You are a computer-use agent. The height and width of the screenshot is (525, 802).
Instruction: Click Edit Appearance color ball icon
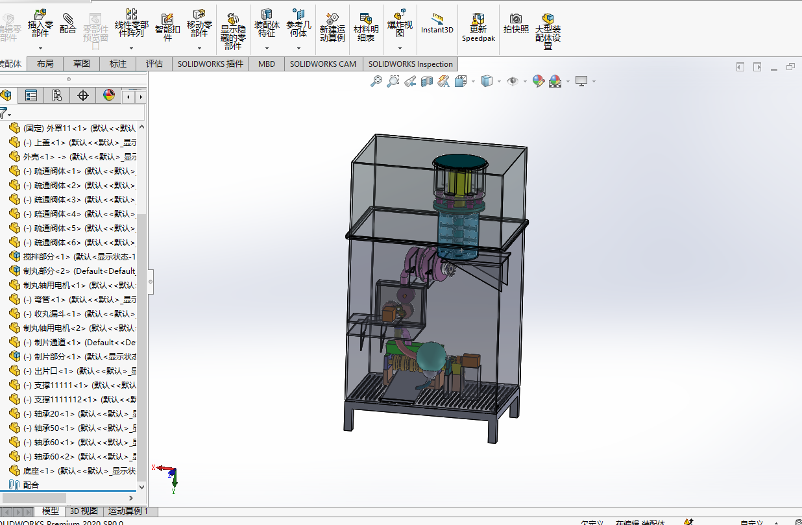click(x=538, y=81)
